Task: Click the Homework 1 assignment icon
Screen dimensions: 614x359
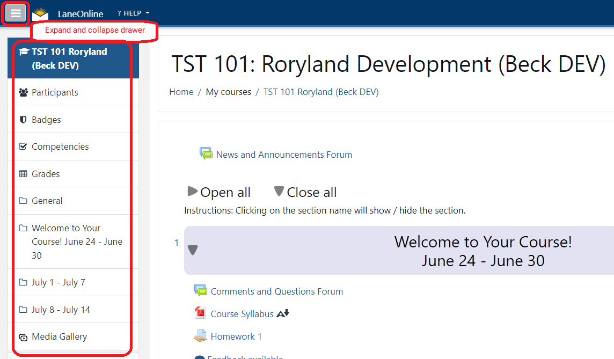Action: point(201,336)
